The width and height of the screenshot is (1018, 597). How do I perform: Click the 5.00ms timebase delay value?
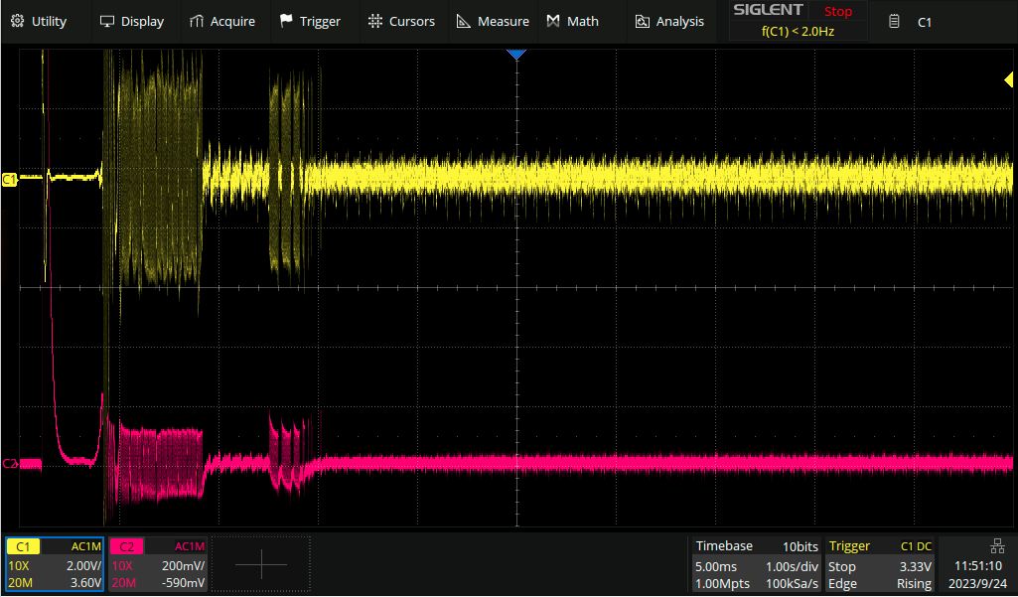coord(716,566)
